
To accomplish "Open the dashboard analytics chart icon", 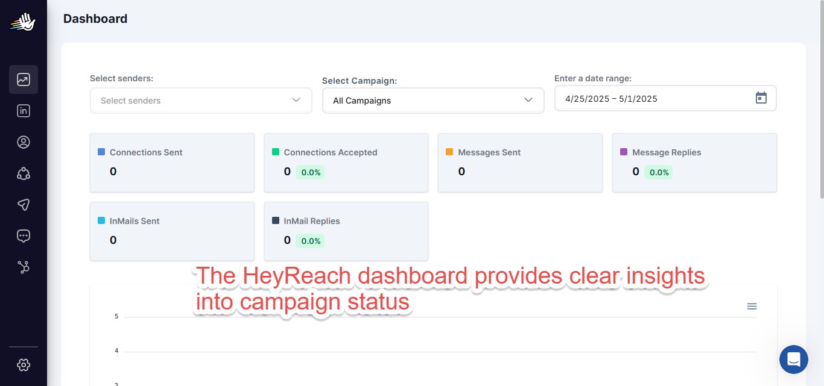I will pyautogui.click(x=24, y=79).
